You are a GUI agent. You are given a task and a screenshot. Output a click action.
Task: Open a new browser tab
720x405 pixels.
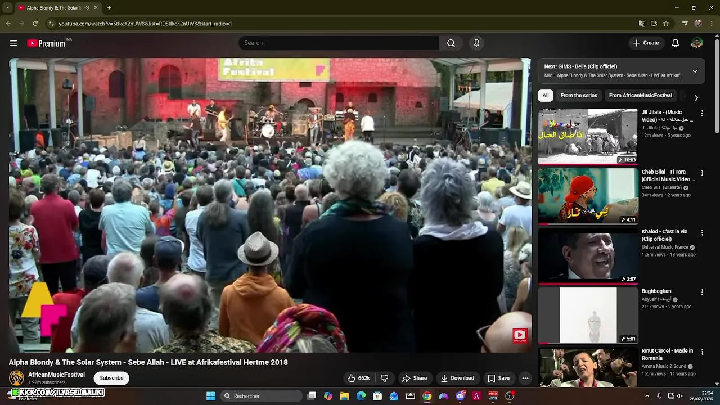click(x=109, y=8)
